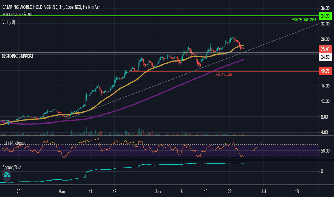334x197 pixels.
Task: Click the TradingView logo icon
Action: [x=6, y=175]
